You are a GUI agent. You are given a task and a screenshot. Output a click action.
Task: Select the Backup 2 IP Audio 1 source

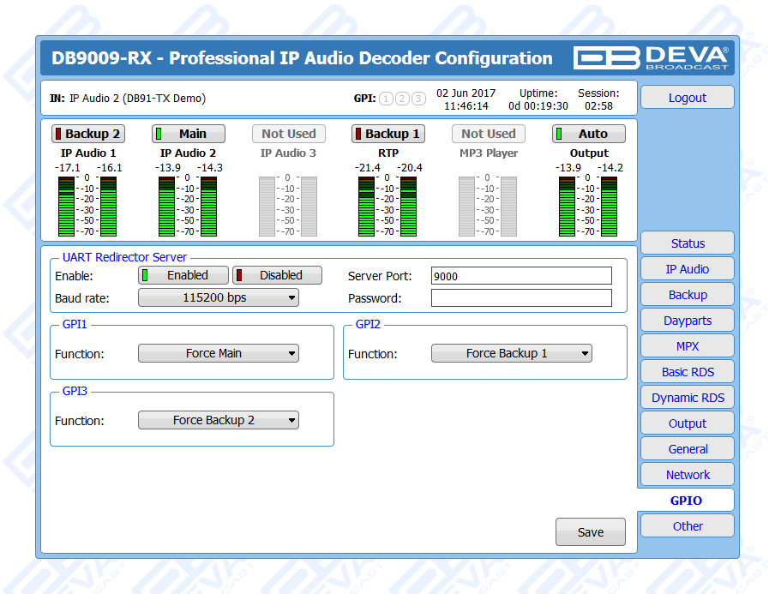tap(88, 134)
